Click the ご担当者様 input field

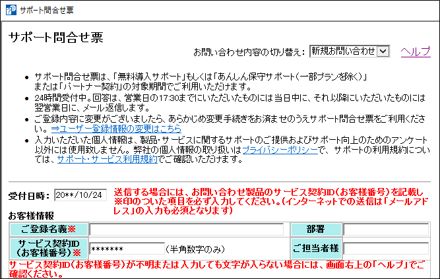point(386,249)
